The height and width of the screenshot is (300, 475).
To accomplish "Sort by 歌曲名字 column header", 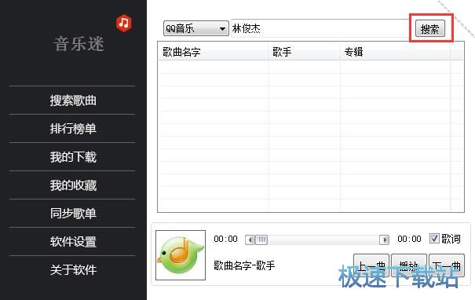I will tap(213, 52).
